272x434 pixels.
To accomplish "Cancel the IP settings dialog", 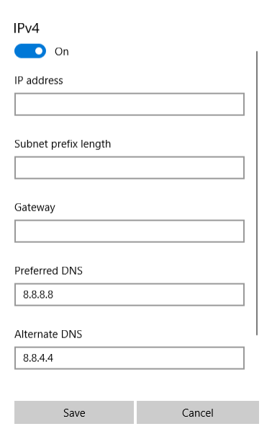I will tap(198, 412).
